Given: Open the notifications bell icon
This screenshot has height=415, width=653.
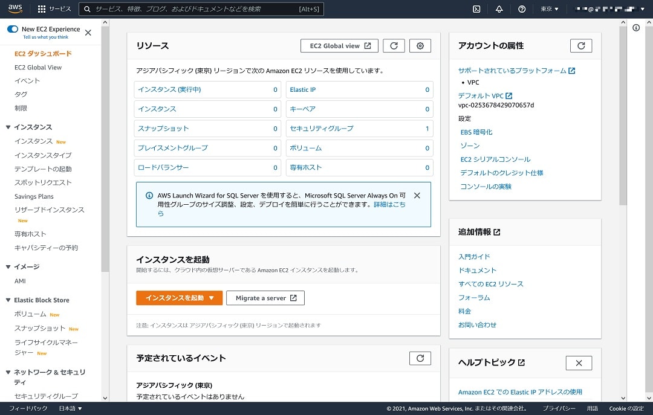Looking at the screenshot, I should (x=499, y=9).
